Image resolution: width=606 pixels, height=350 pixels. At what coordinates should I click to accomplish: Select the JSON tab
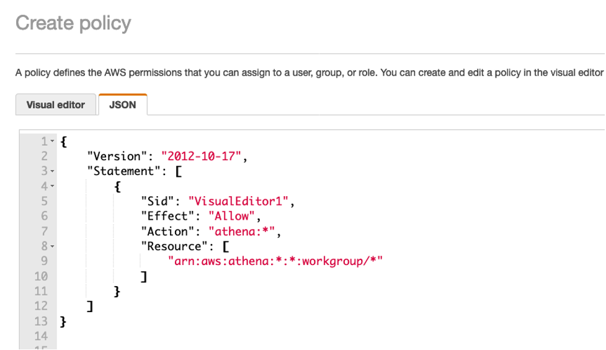pos(122,105)
